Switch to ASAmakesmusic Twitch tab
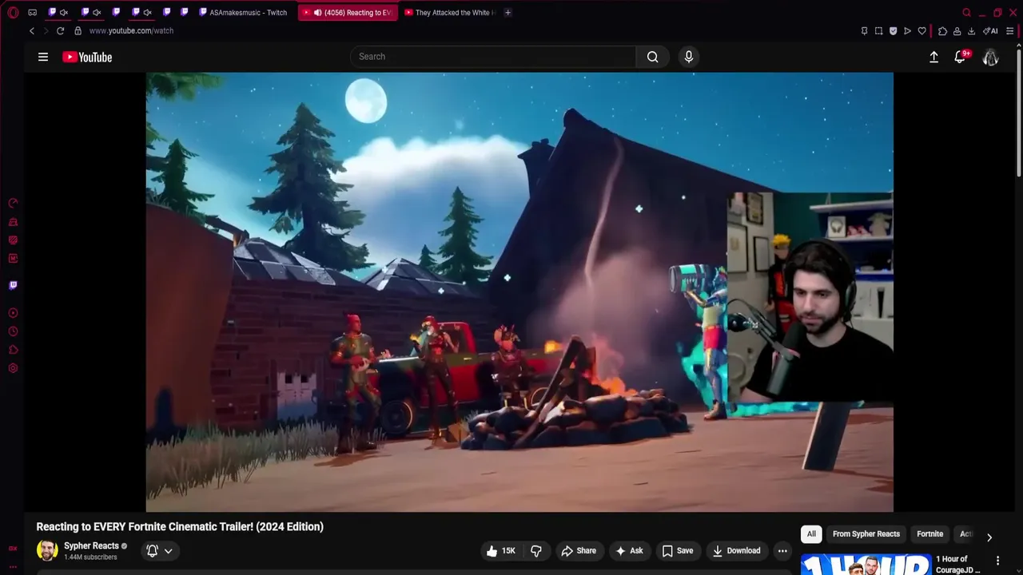 pyautogui.click(x=243, y=13)
